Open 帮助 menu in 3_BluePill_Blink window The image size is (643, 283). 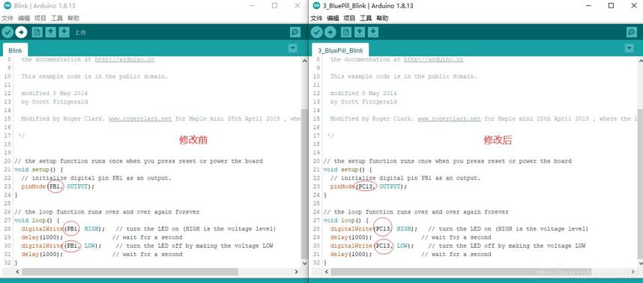pyautogui.click(x=382, y=18)
